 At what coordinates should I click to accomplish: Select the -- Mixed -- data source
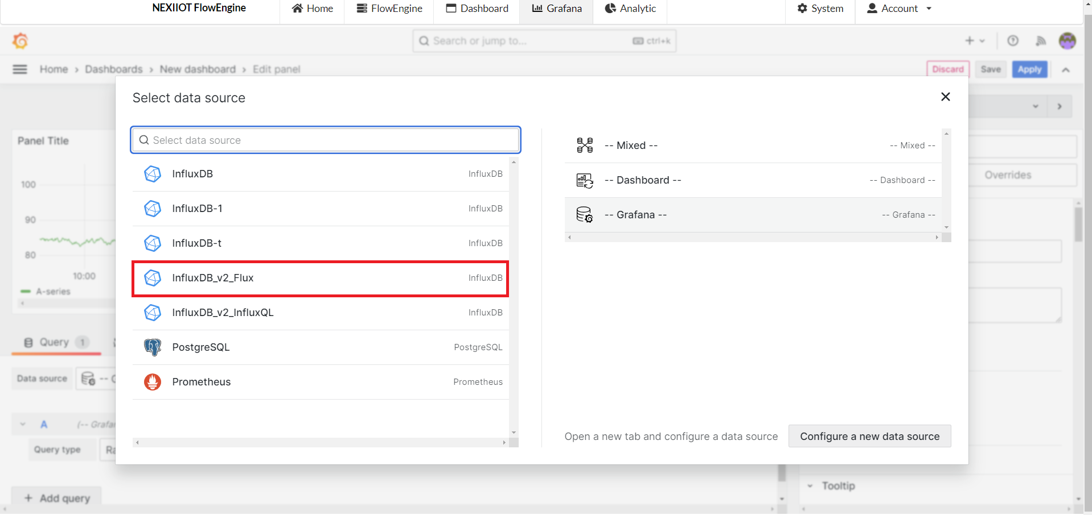pos(753,146)
